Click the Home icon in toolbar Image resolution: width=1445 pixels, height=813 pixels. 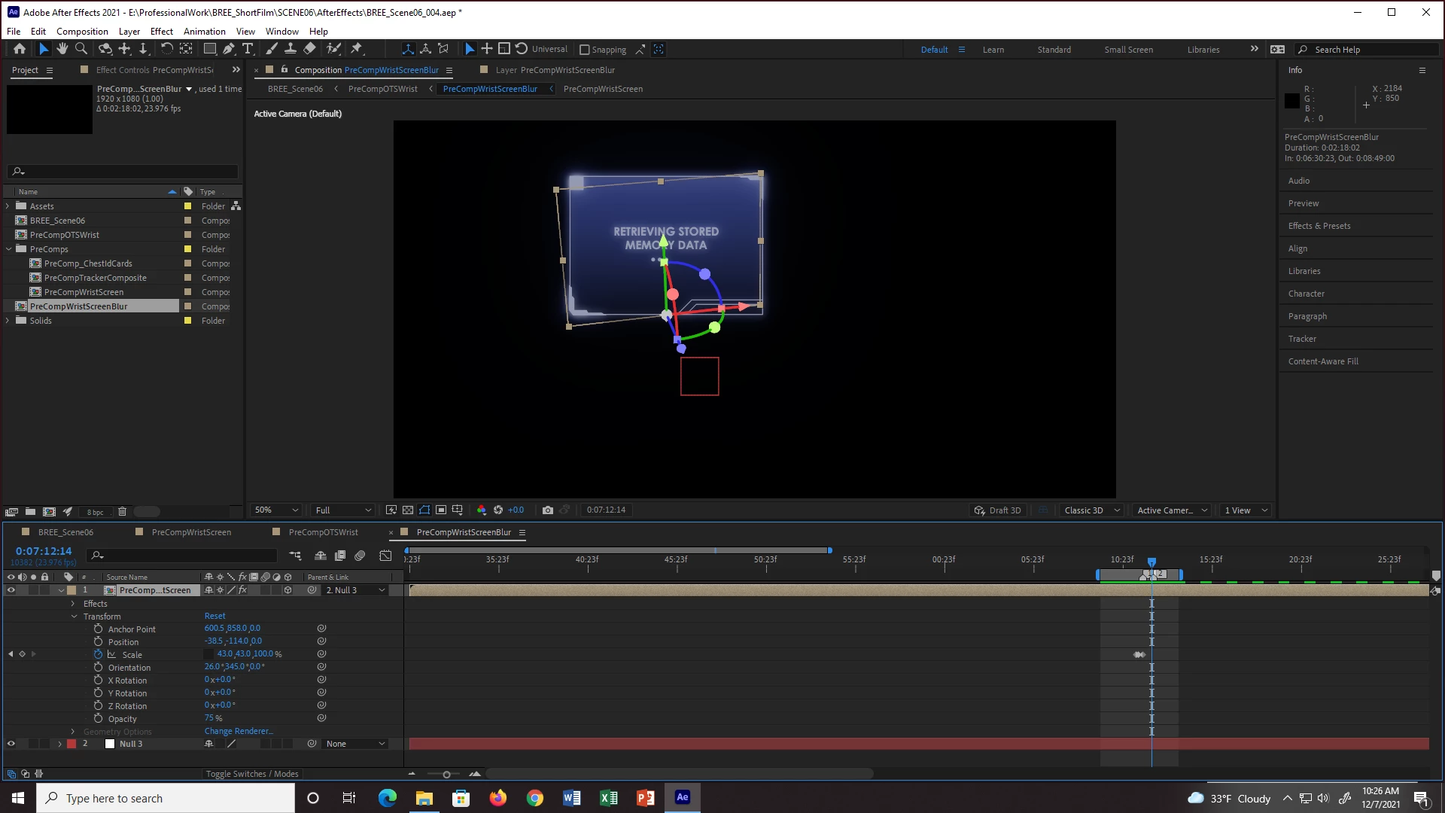[20, 49]
